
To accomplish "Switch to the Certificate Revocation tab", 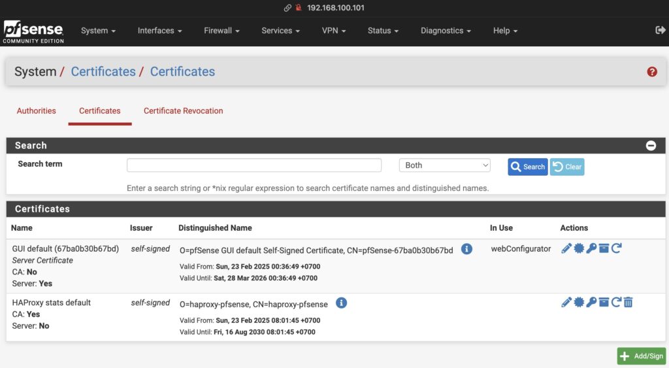I will coord(183,111).
